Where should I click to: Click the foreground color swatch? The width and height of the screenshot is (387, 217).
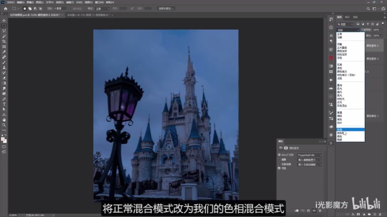pyautogui.click(x=3, y=139)
